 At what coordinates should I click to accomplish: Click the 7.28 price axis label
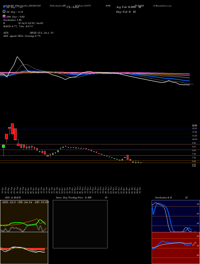pyautogui.click(x=194, y=158)
